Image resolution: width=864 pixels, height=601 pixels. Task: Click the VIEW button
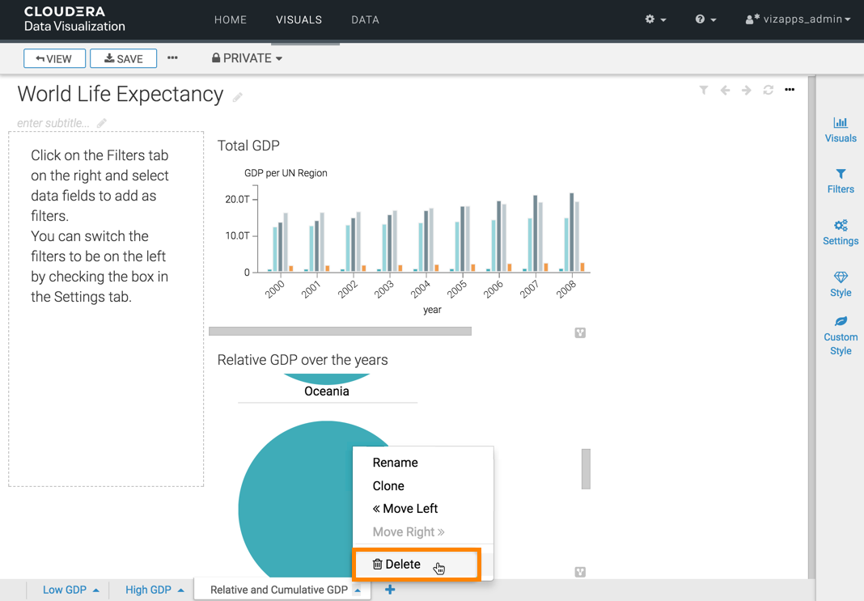point(54,58)
